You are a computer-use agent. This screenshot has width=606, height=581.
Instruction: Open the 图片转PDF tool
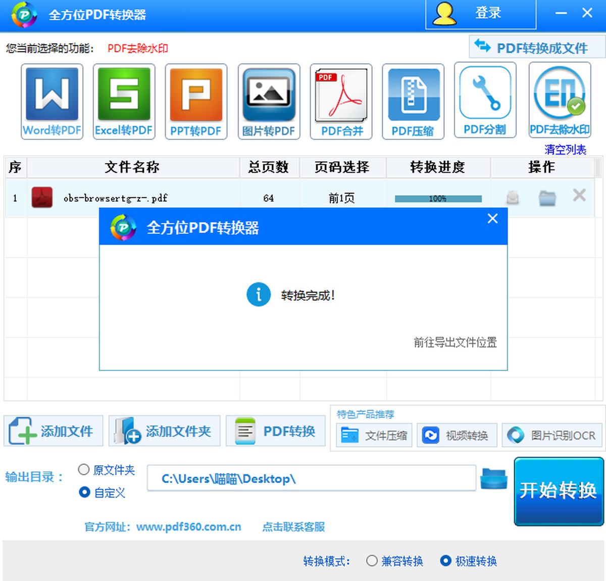click(x=269, y=101)
